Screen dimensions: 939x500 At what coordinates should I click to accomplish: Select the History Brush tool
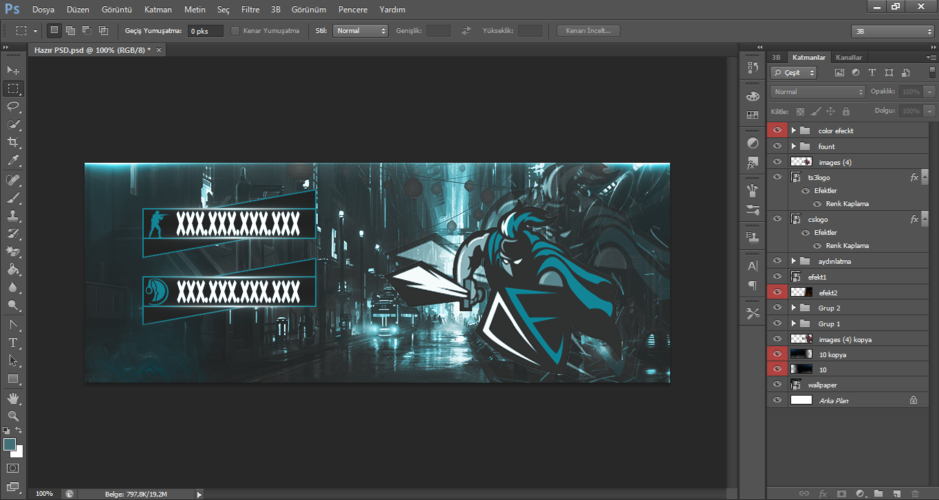13,233
